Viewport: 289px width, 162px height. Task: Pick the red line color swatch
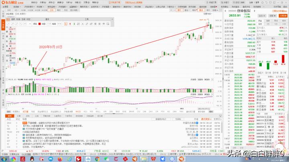click(39, 24)
